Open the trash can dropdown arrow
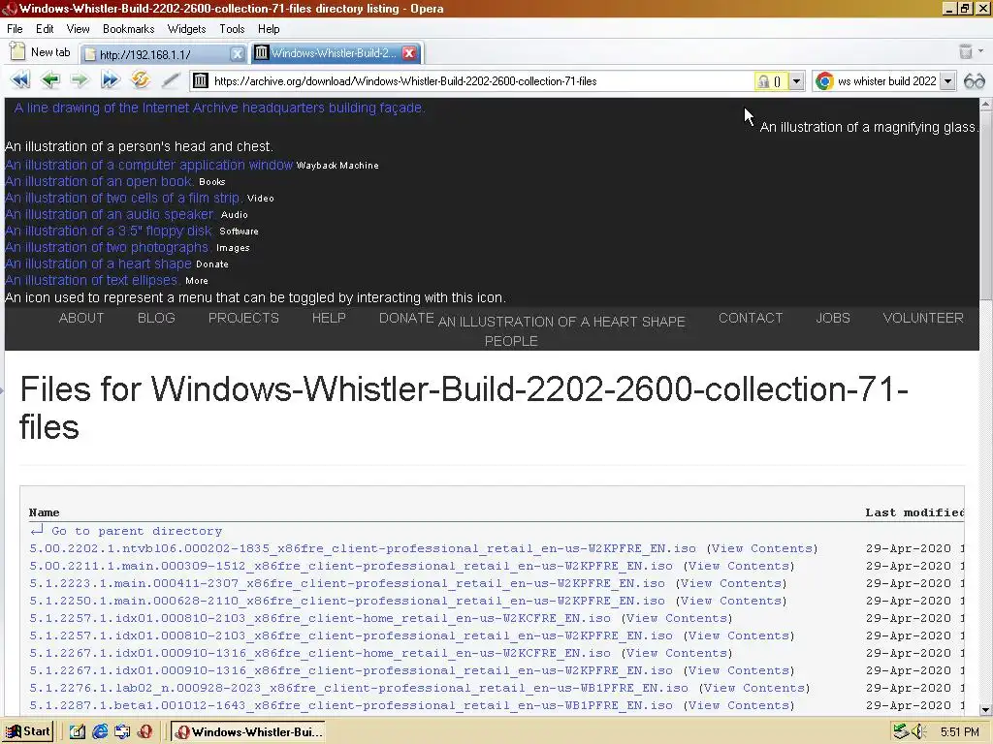The height and width of the screenshot is (744, 993). coord(980,51)
